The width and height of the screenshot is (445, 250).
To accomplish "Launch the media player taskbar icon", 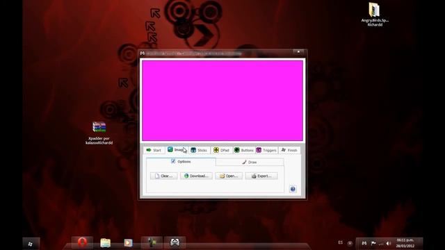I will click(128, 243).
